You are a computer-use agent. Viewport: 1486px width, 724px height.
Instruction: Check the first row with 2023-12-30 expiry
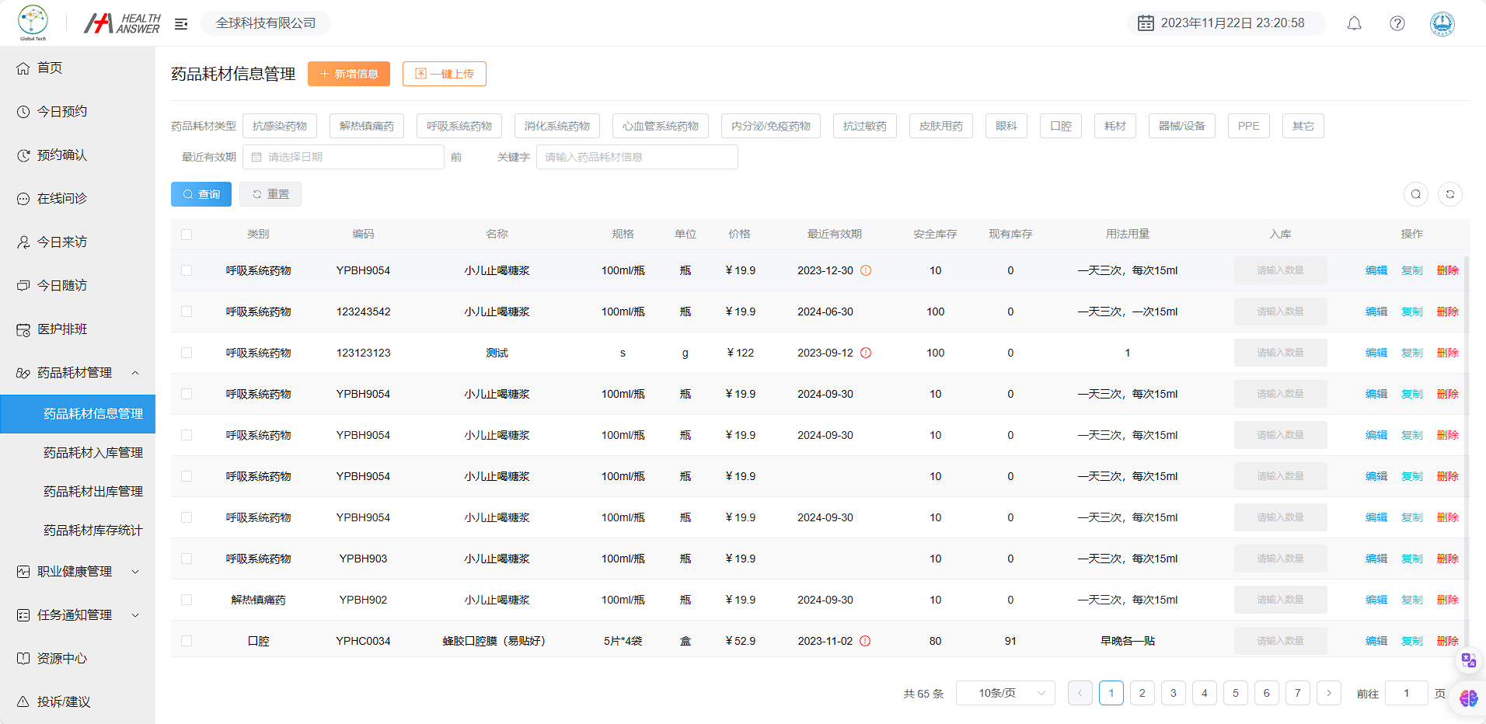point(187,270)
